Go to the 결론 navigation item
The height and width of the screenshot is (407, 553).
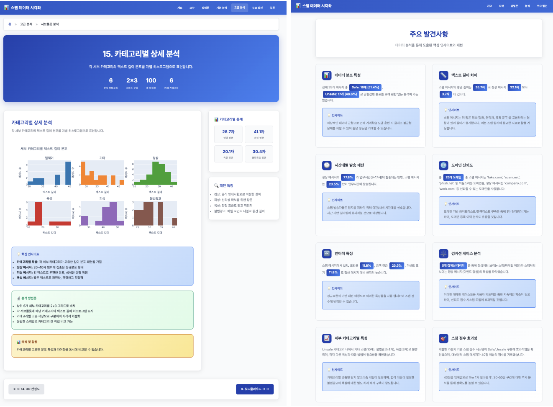pyautogui.click(x=272, y=8)
